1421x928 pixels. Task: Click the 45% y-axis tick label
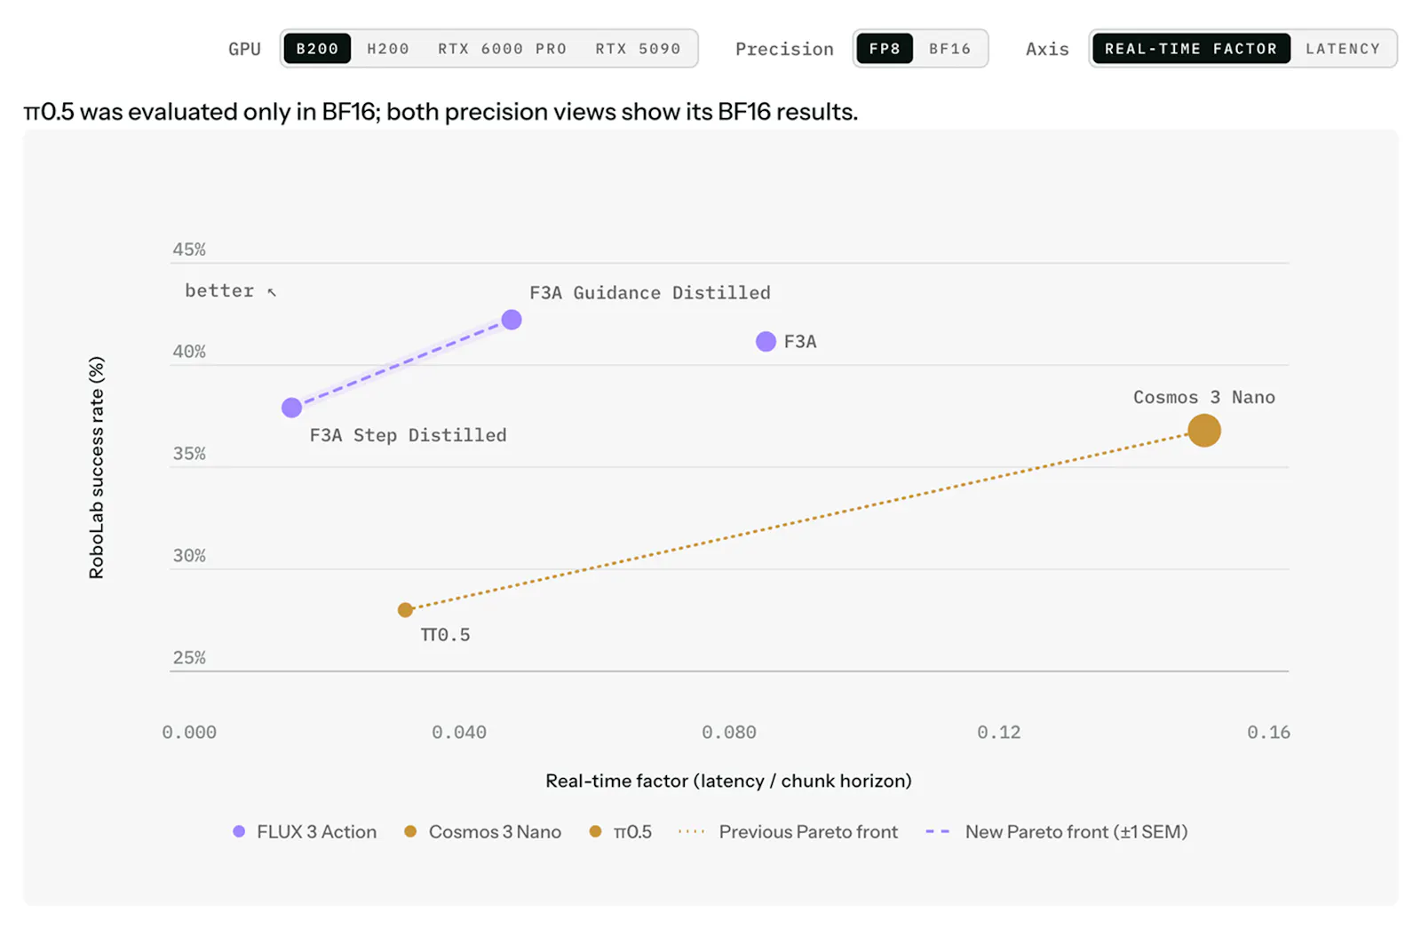[189, 250]
